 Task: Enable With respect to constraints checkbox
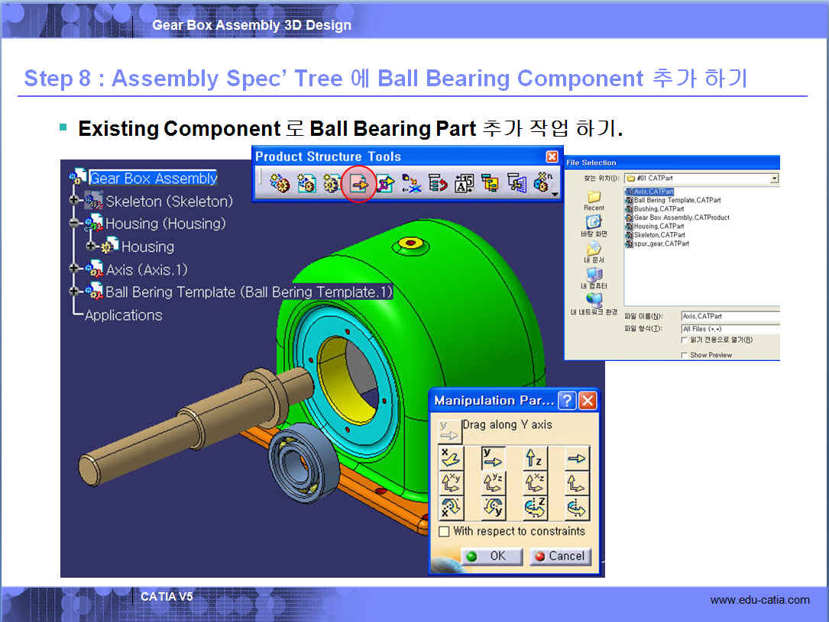444,531
